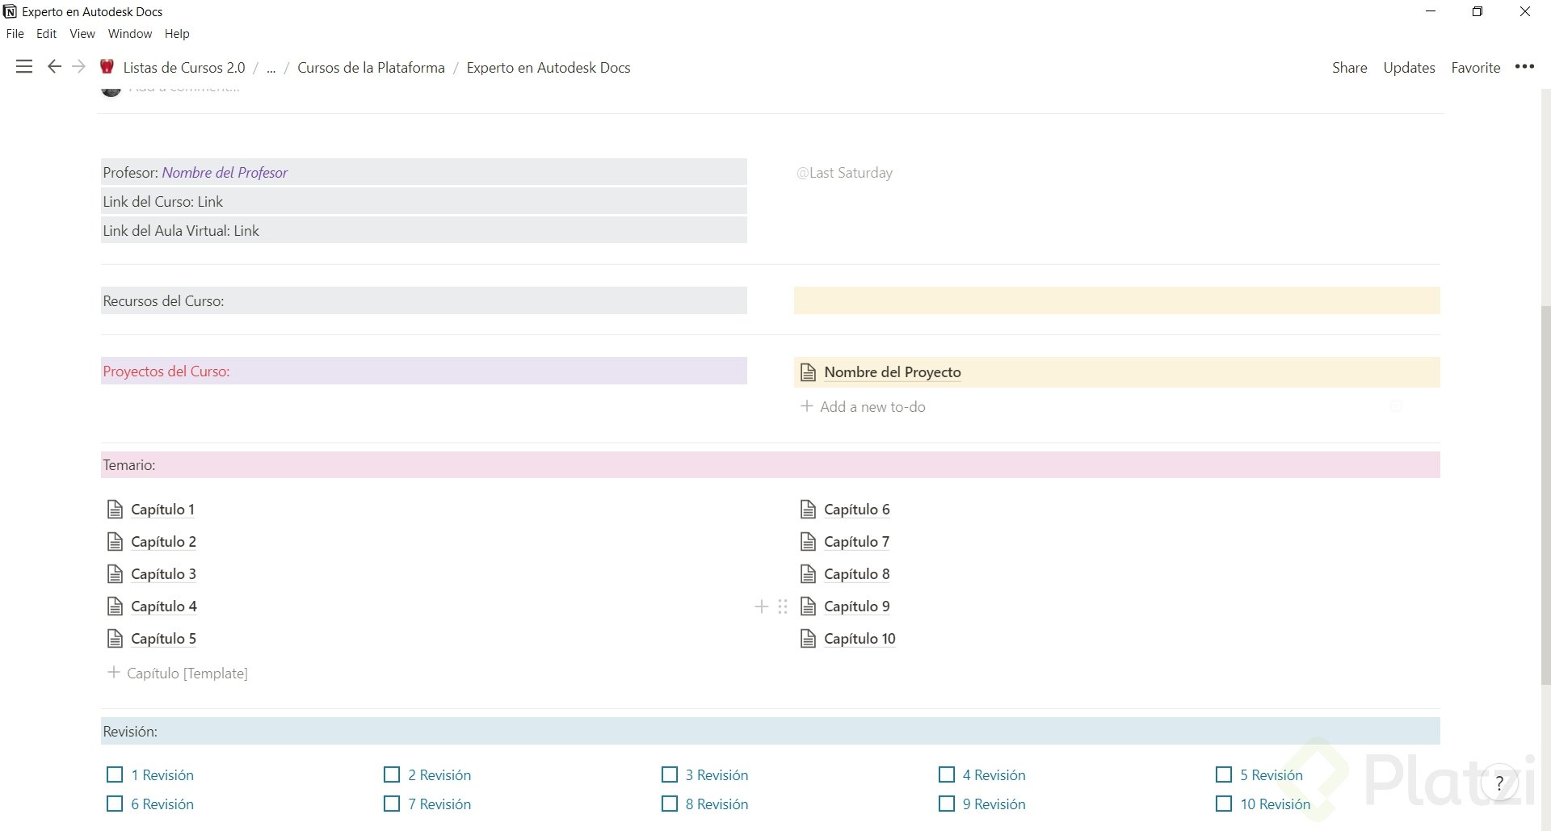Go to Cursos de la Plataforma breadcrumb
1551x831 pixels.
click(371, 68)
